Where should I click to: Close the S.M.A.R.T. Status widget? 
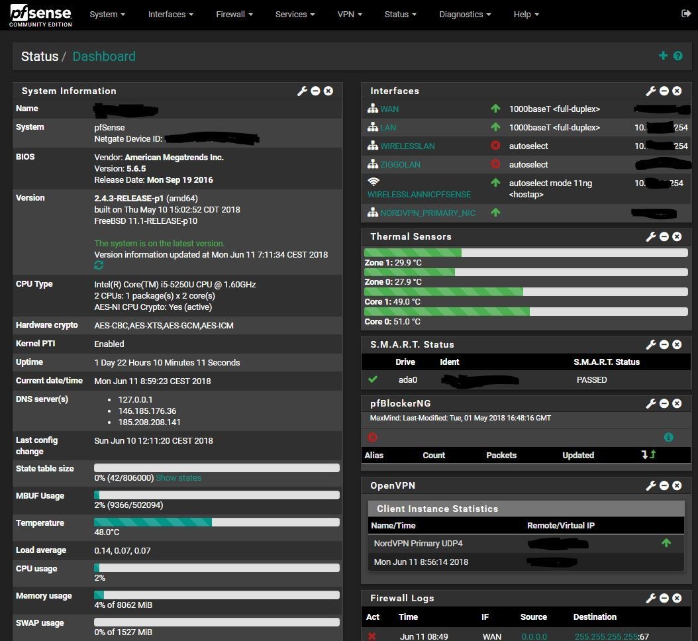(677, 344)
